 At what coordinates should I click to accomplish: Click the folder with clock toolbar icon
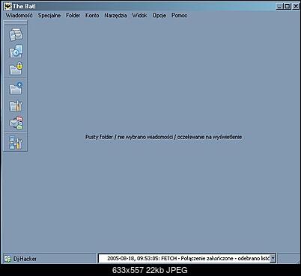click(x=16, y=52)
